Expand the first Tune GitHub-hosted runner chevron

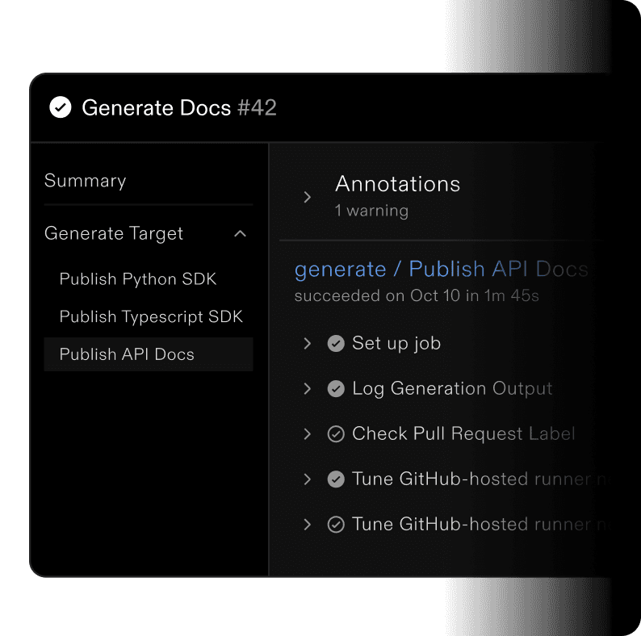pos(307,479)
